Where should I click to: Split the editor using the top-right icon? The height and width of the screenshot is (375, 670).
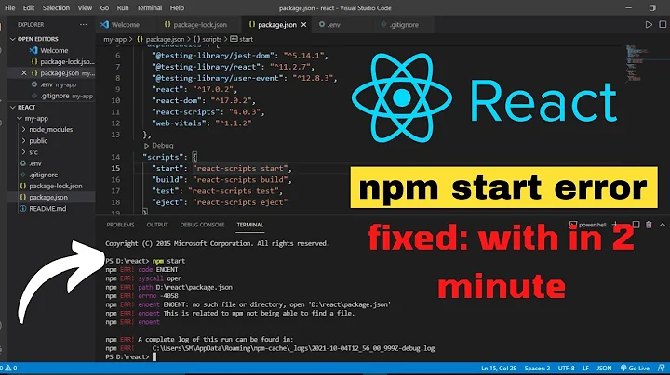click(663, 25)
